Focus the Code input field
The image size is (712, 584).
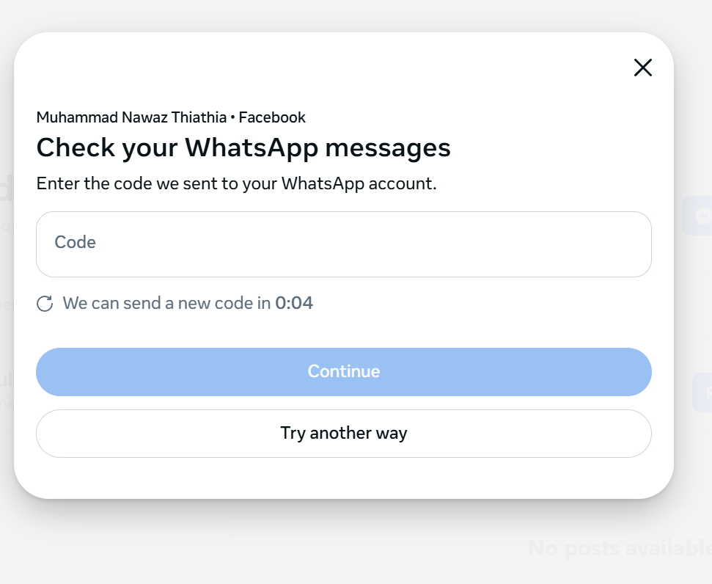[x=344, y=244]
